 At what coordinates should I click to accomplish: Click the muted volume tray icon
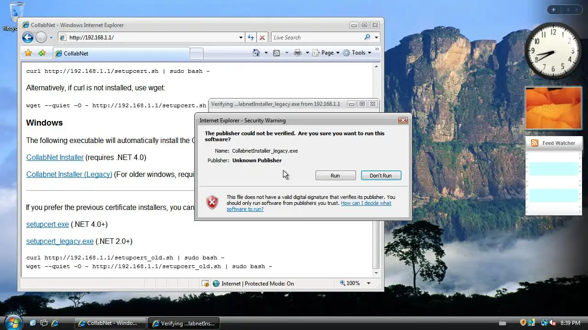(553, 323)
